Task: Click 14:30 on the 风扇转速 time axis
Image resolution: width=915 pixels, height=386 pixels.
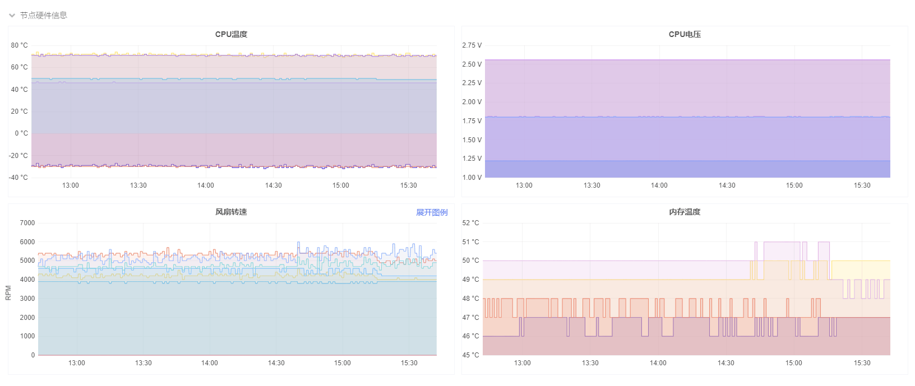Action: [x=276, y=363]
